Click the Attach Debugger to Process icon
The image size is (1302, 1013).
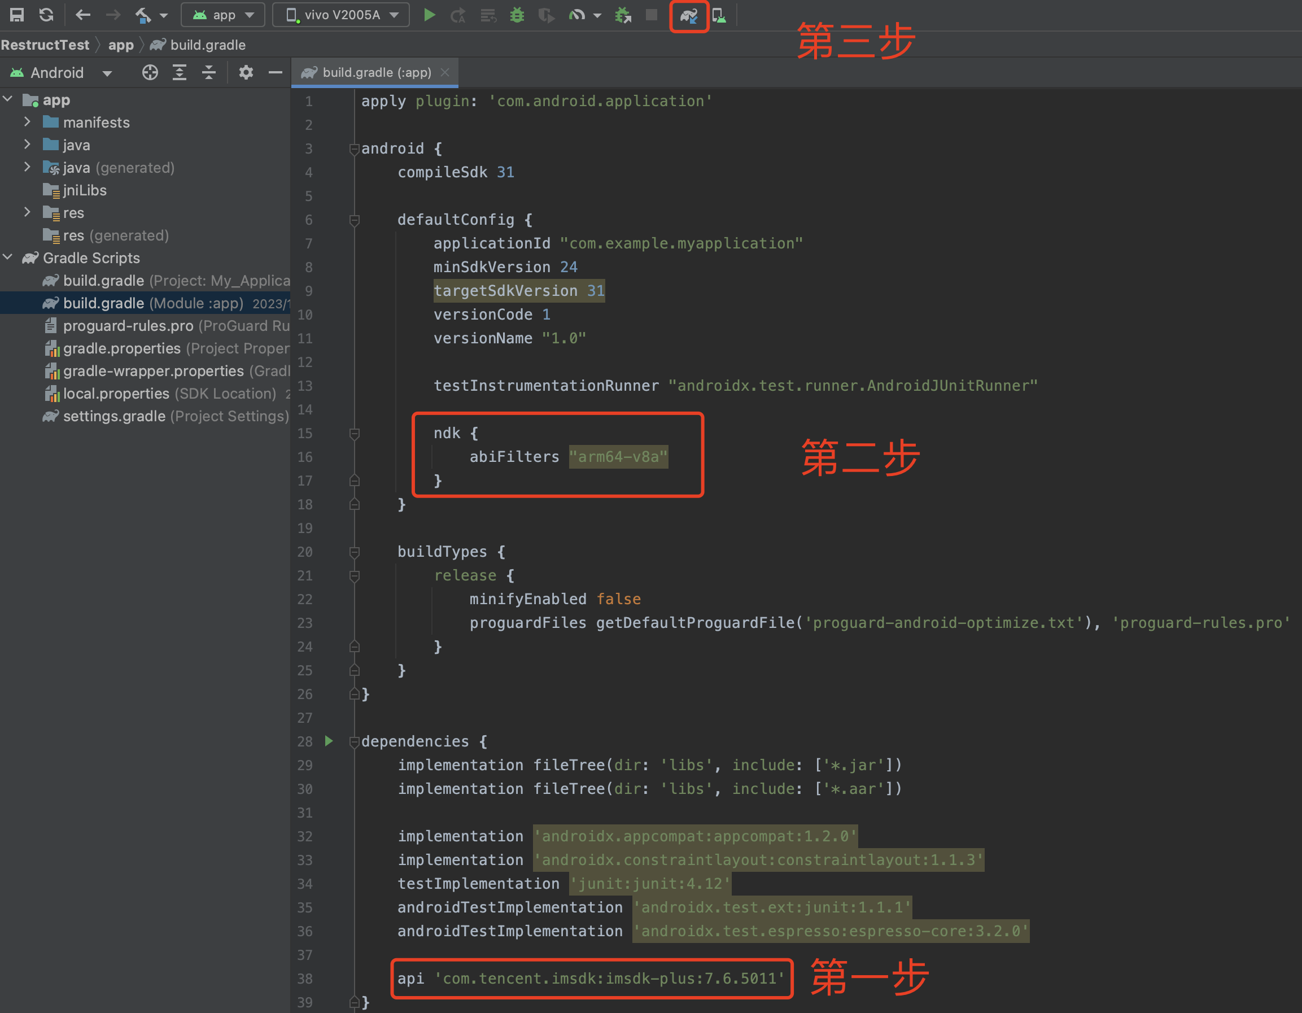[623, 15]
